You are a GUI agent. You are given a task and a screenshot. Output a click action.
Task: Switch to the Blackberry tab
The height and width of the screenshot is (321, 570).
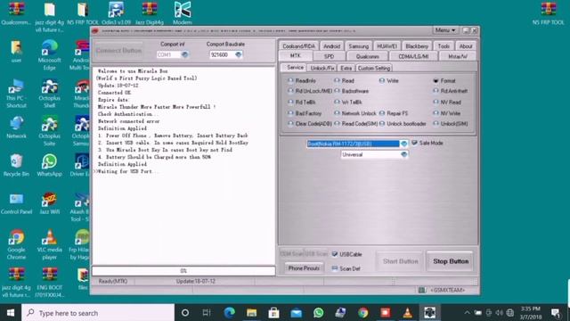417,46
